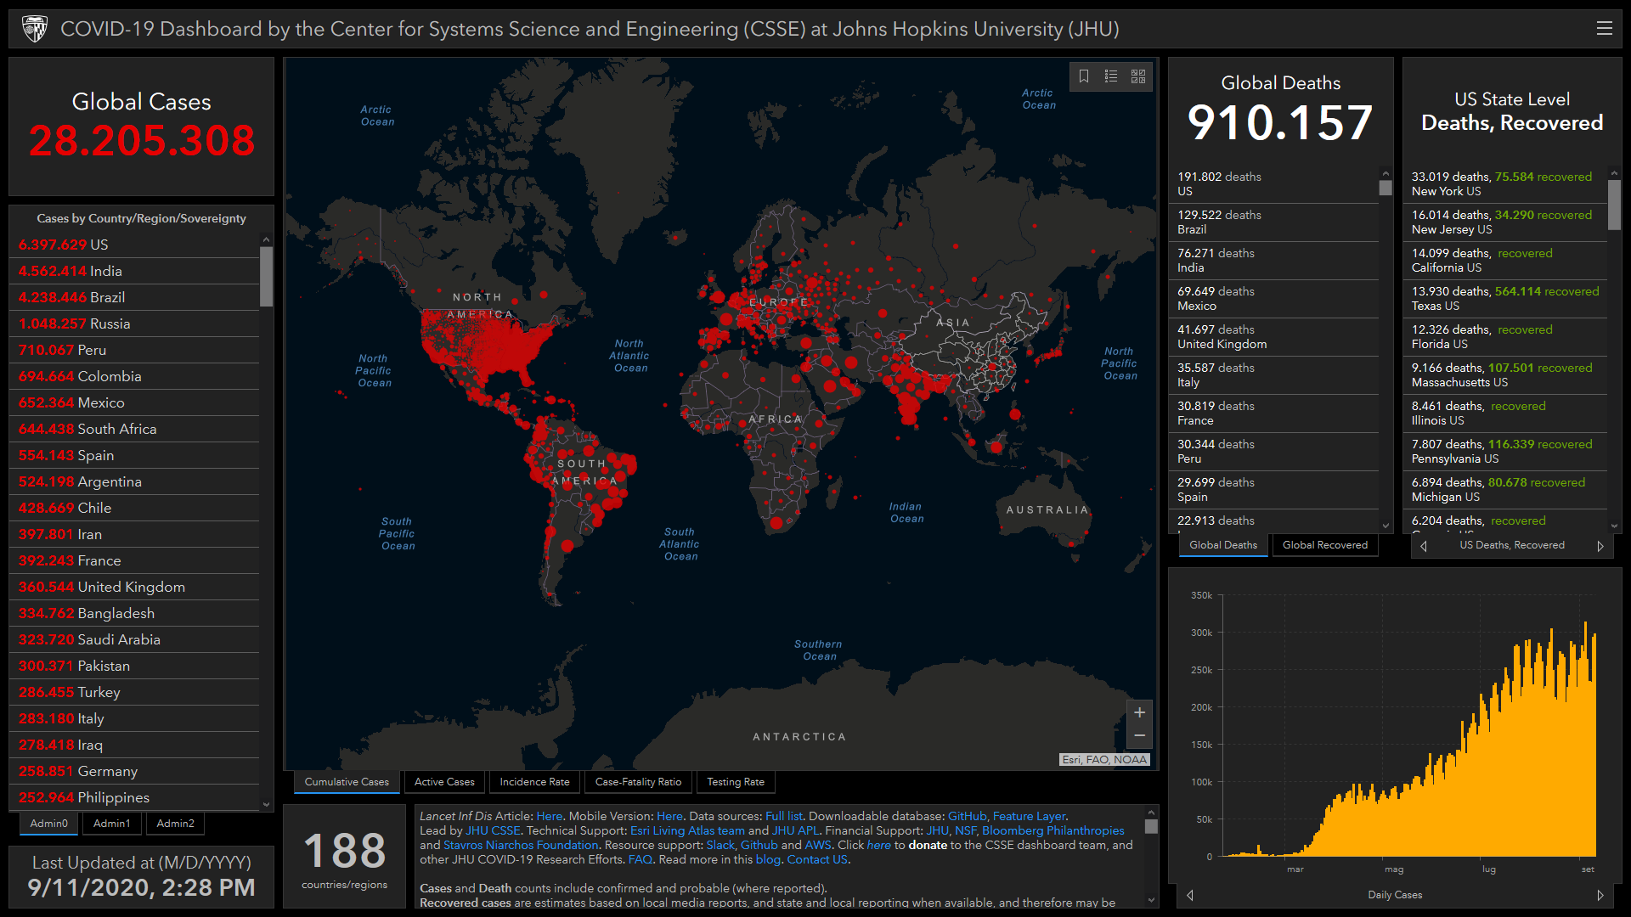Open the basemap gallery grid icon

click(1138, 76)
